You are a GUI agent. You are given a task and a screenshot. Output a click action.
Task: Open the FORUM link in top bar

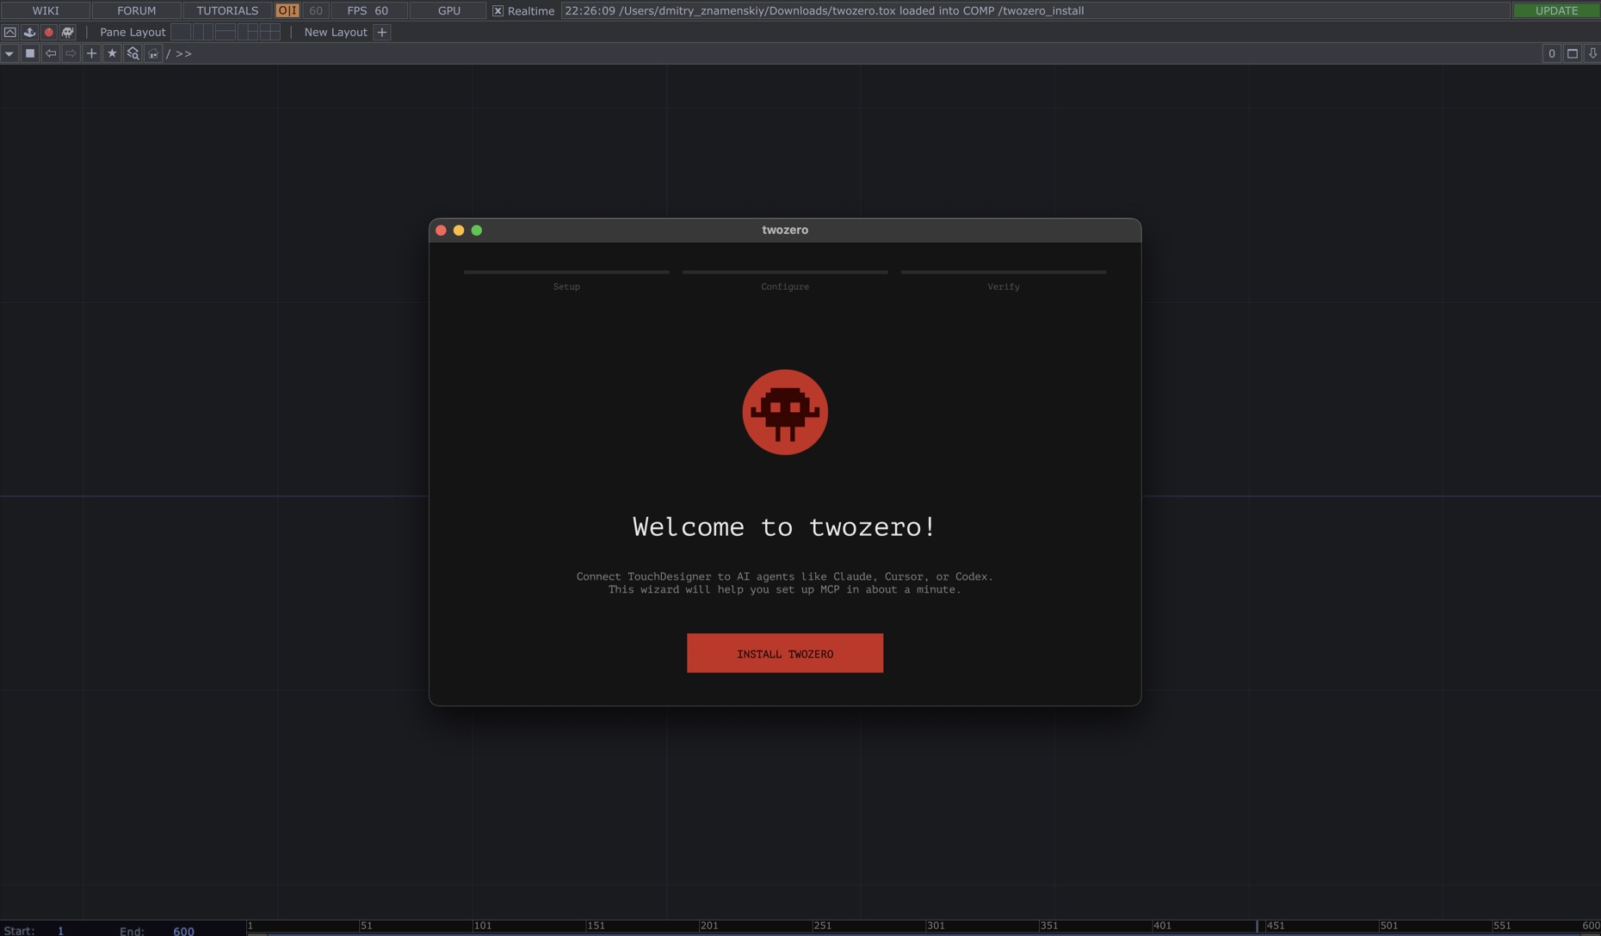136,10
